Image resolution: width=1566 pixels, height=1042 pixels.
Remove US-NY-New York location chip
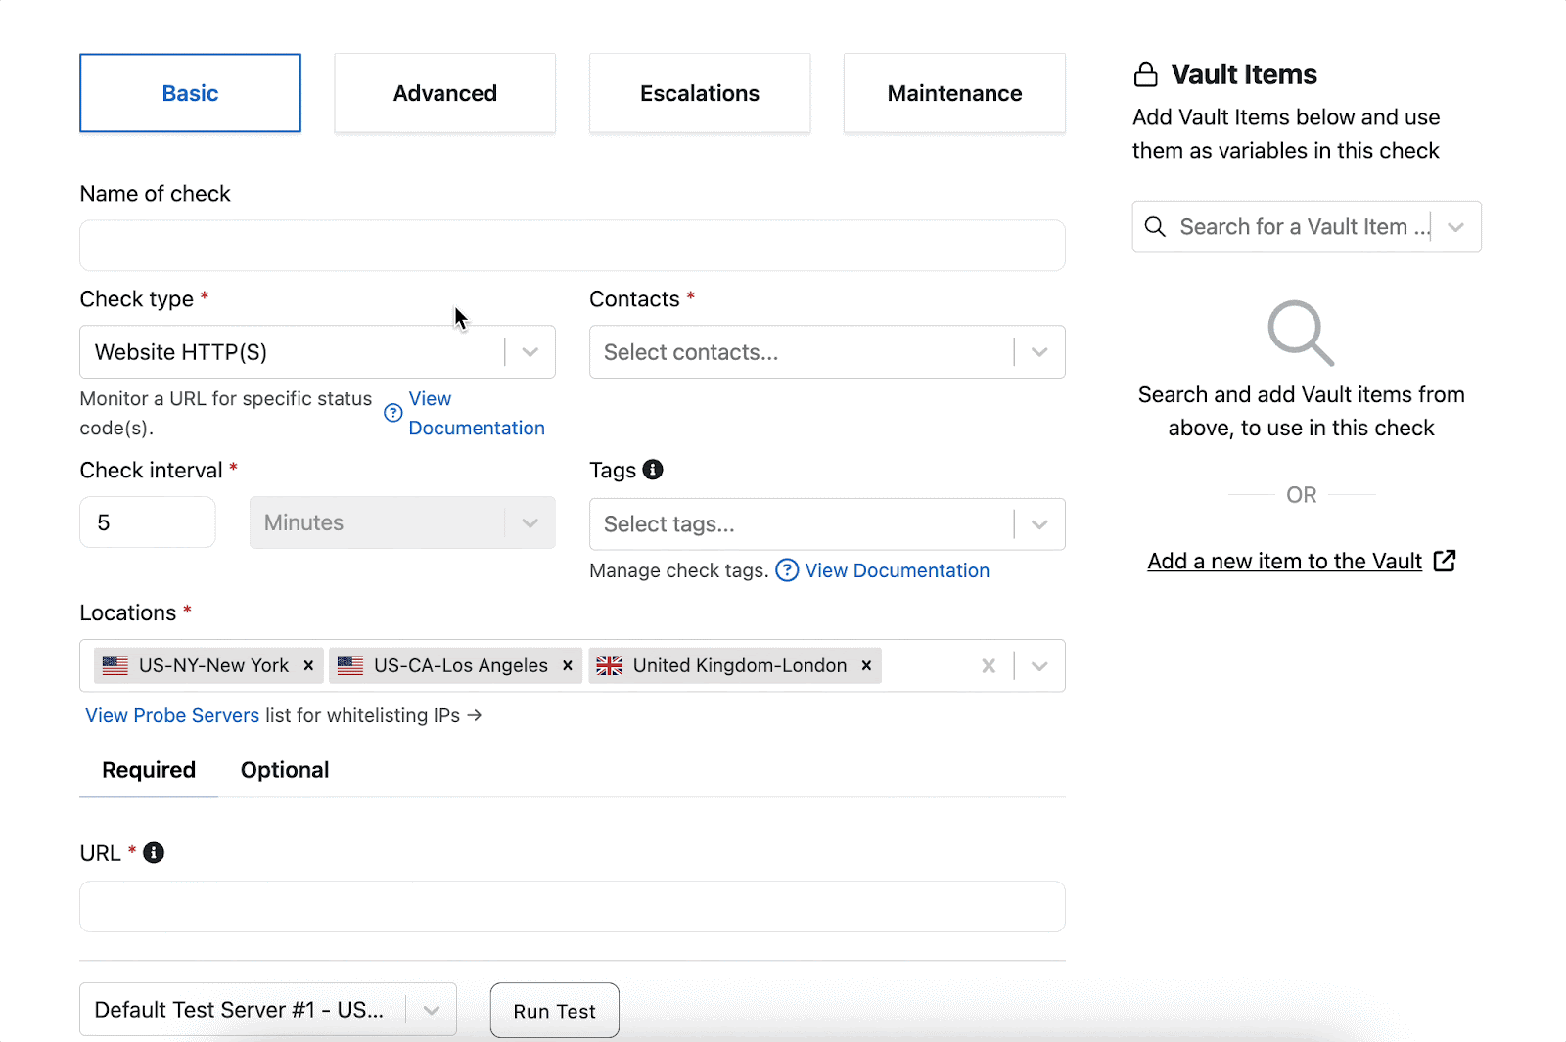[308, 666]
